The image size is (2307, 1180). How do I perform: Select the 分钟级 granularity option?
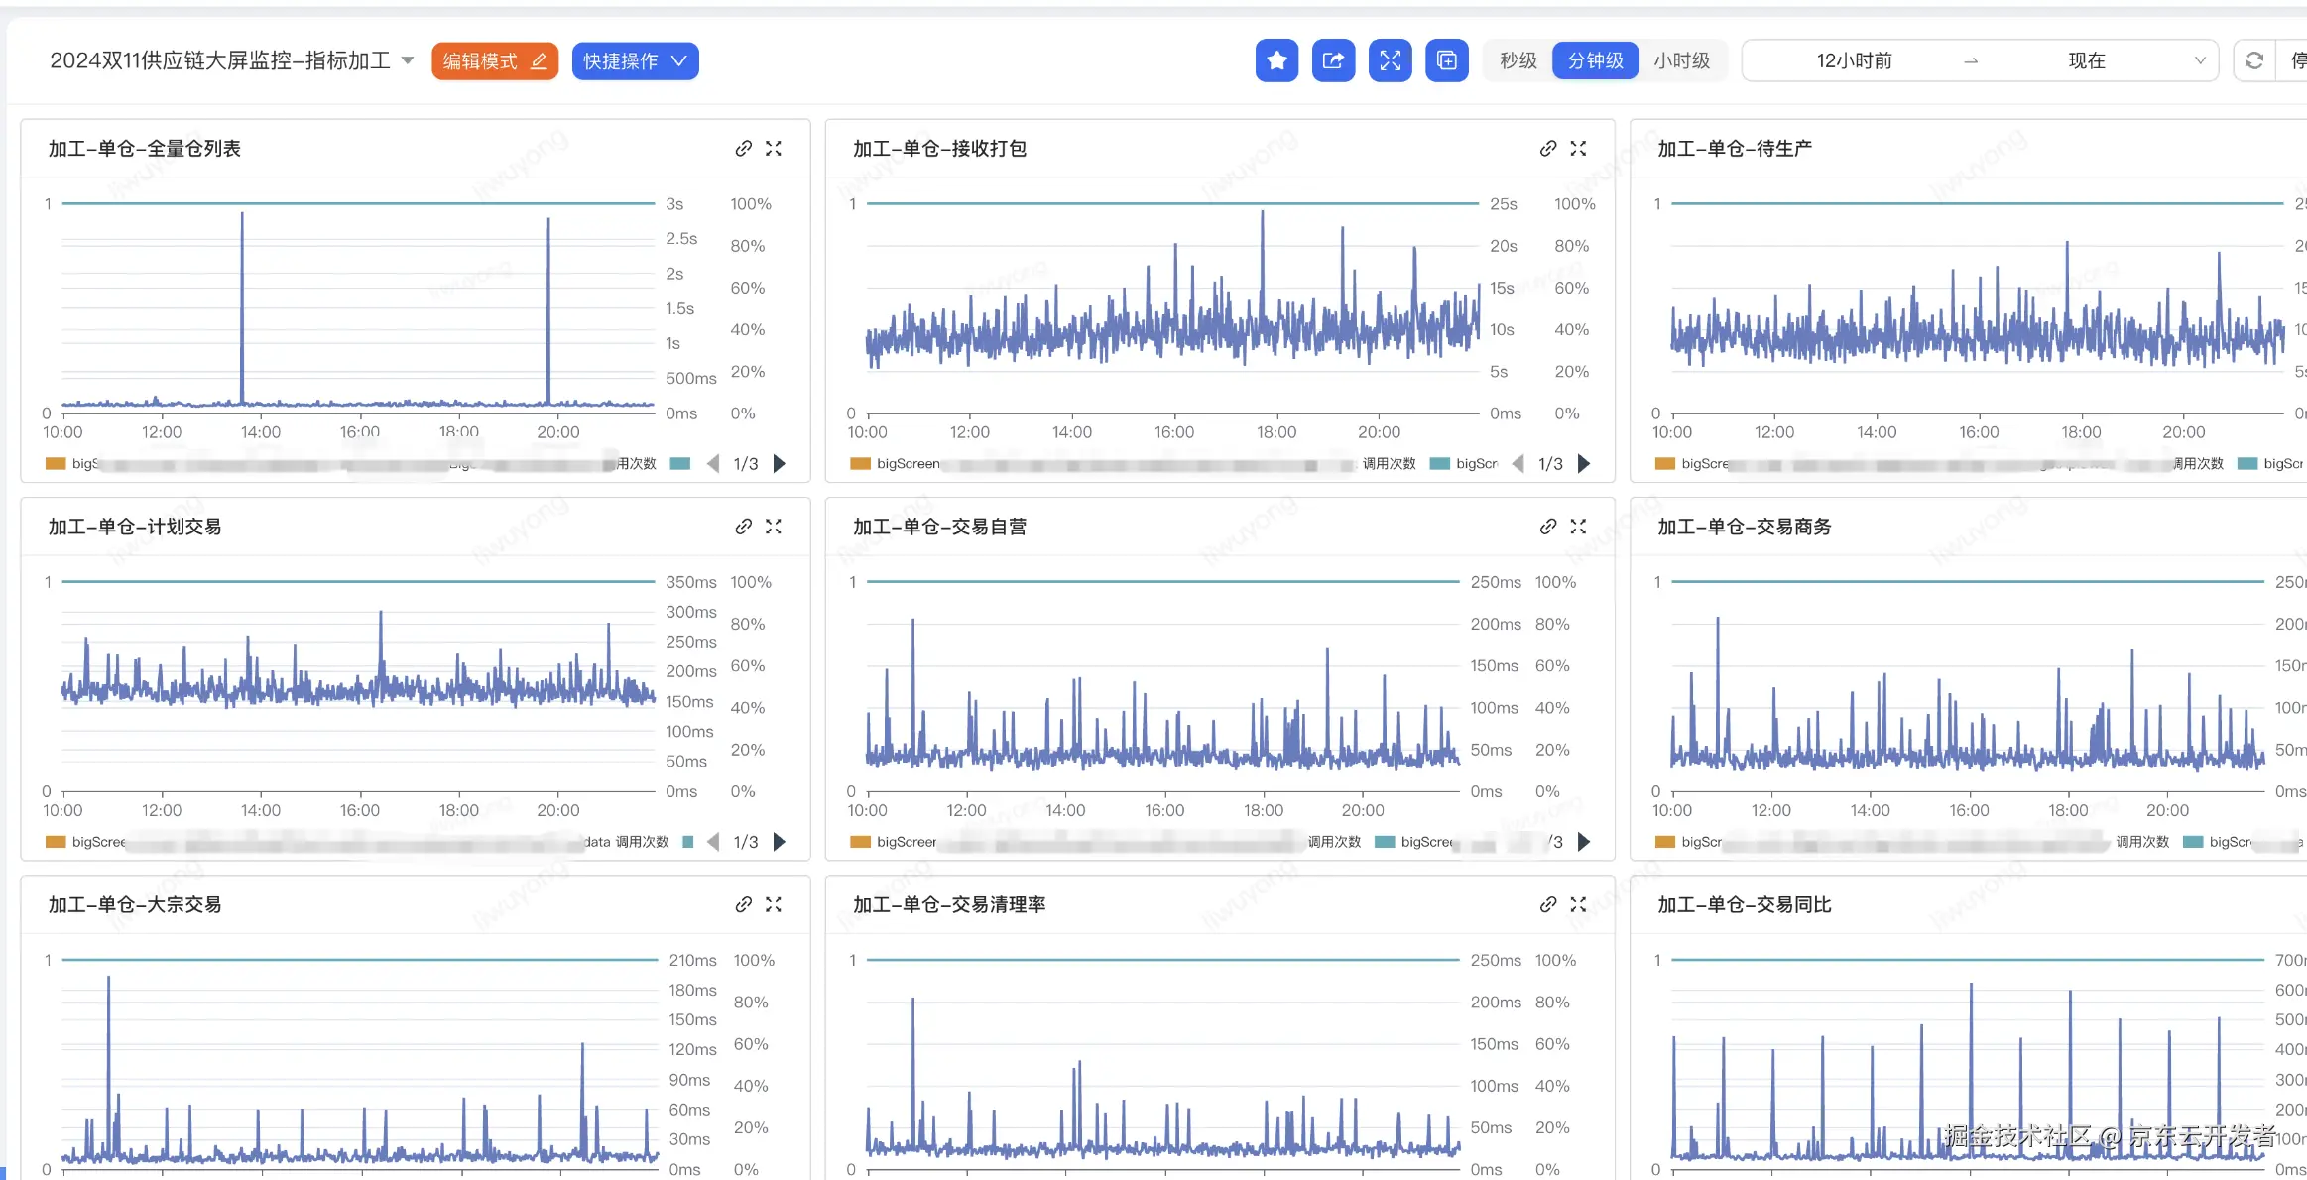1595,60
